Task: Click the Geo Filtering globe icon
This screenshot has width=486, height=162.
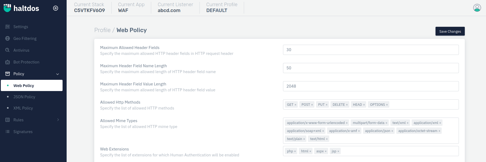Action: [x=8, y=39]
